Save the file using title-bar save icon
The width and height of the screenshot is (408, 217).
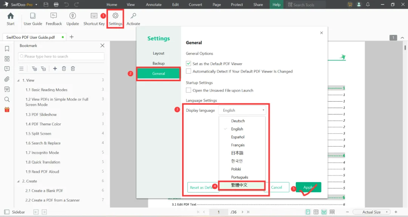coord(46,5)
